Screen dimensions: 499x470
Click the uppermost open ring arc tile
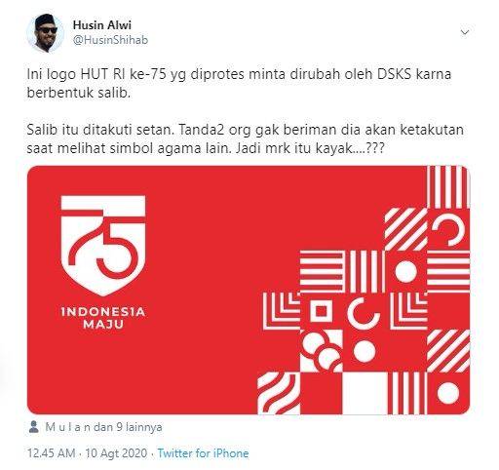[448, 229]
